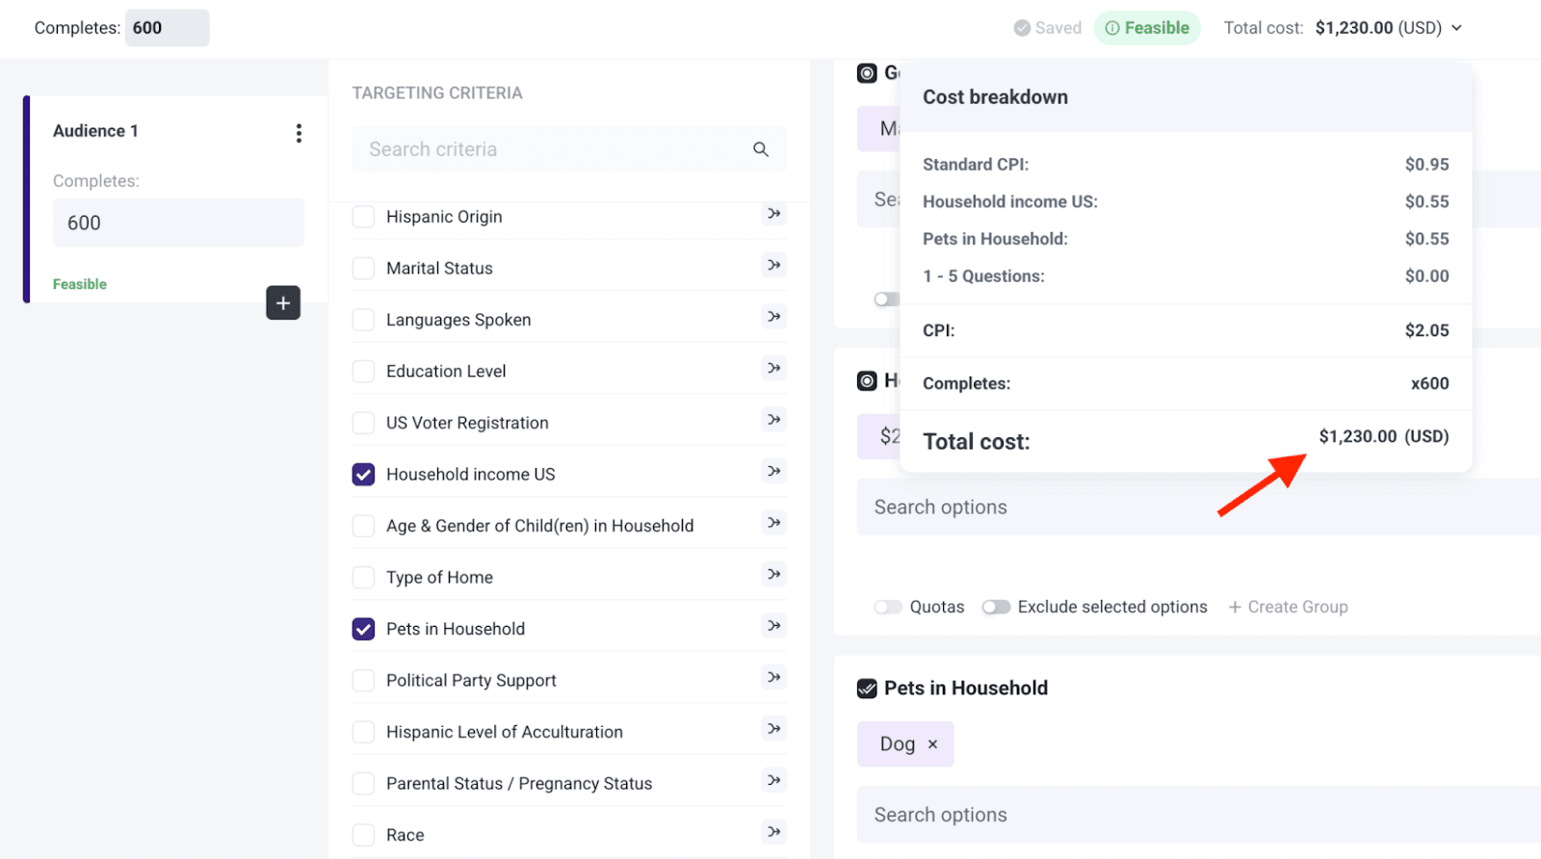Expand Race criteria arrow
The image size is (1541, 859).
coord(773,831)
